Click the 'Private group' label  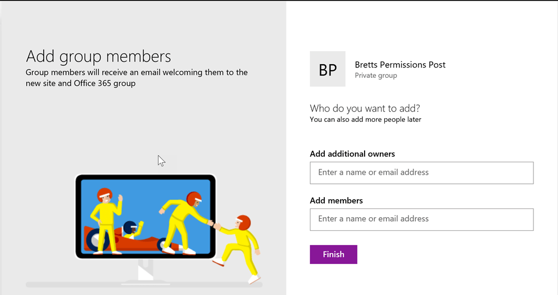coord(376,75)
